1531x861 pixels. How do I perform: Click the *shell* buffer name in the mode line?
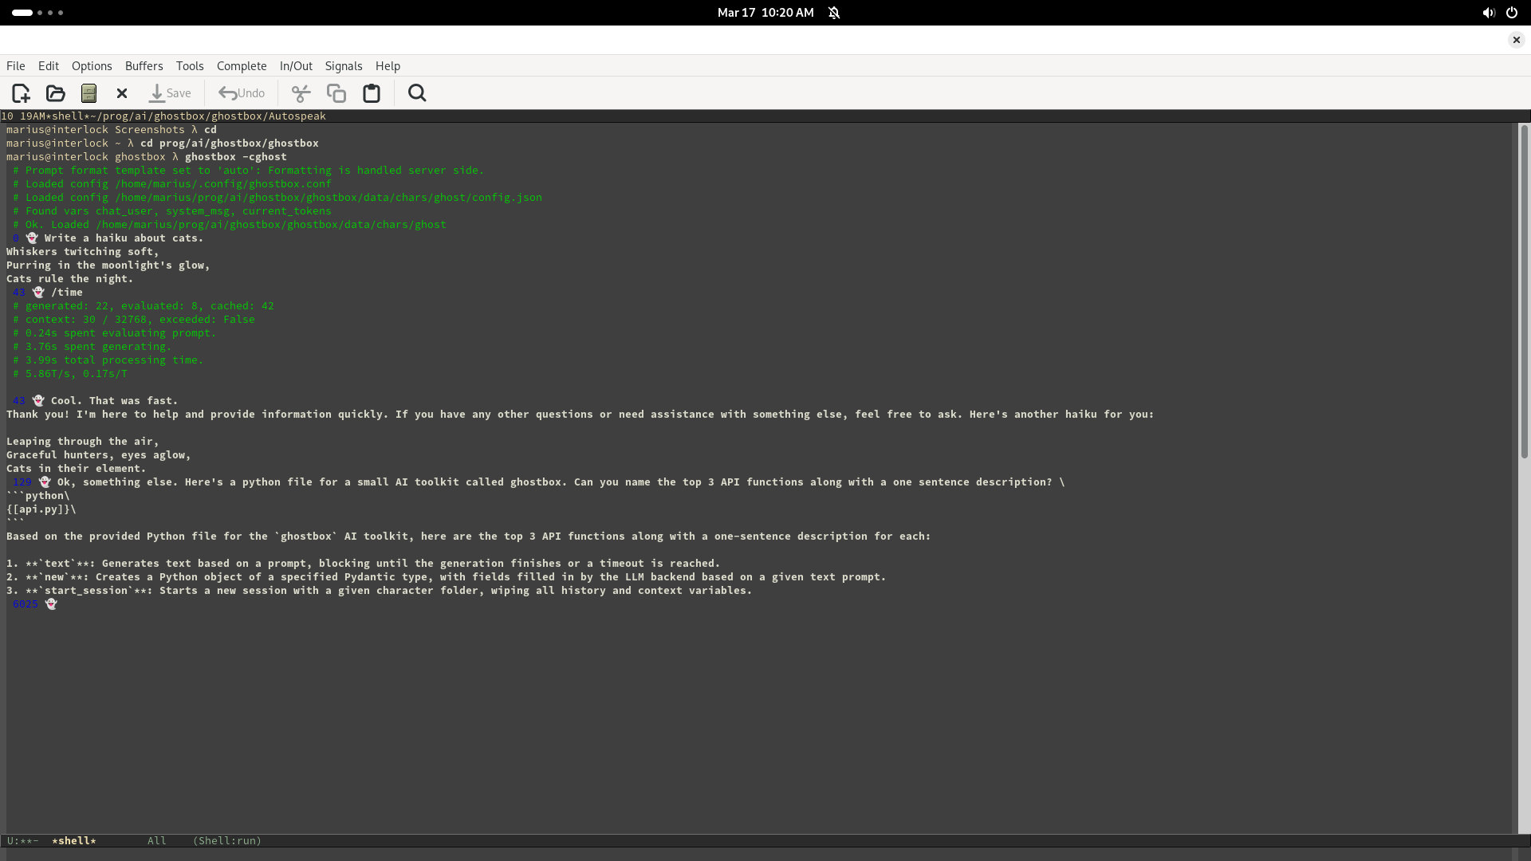pos(73,840)
